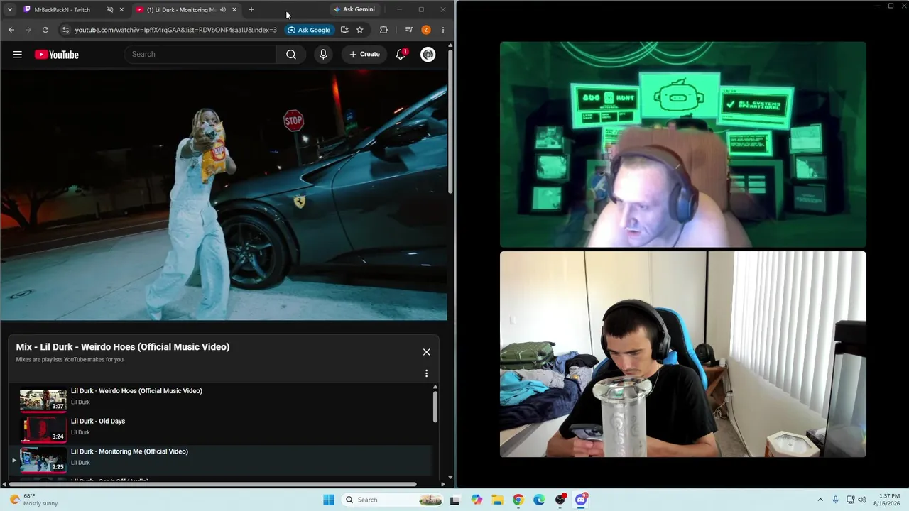909x511 pixels.
Task: Open Chrome media controls icon
Action: (x=409, y=30)
